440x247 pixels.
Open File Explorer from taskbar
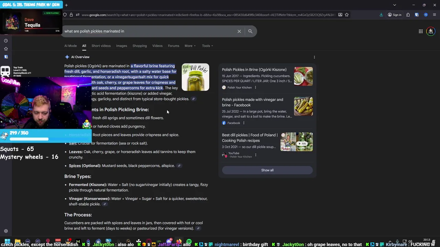[18, 242]
